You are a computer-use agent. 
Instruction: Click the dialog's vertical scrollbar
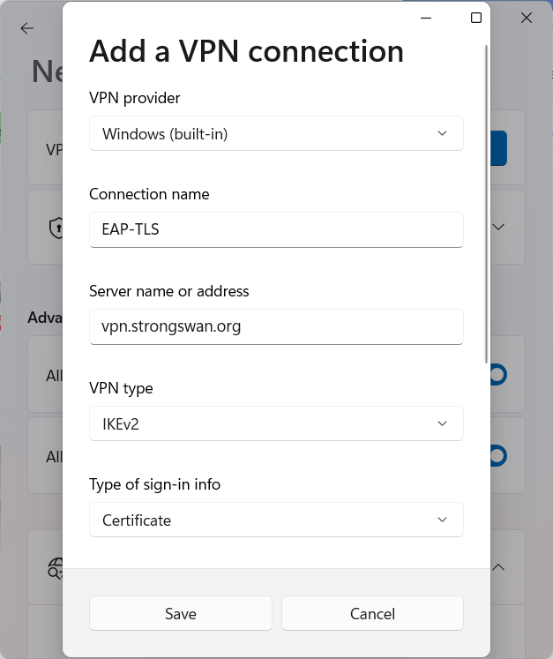[x=486, y=203]
